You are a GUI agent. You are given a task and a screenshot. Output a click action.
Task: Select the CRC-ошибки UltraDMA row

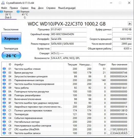(x=65, y=129)
